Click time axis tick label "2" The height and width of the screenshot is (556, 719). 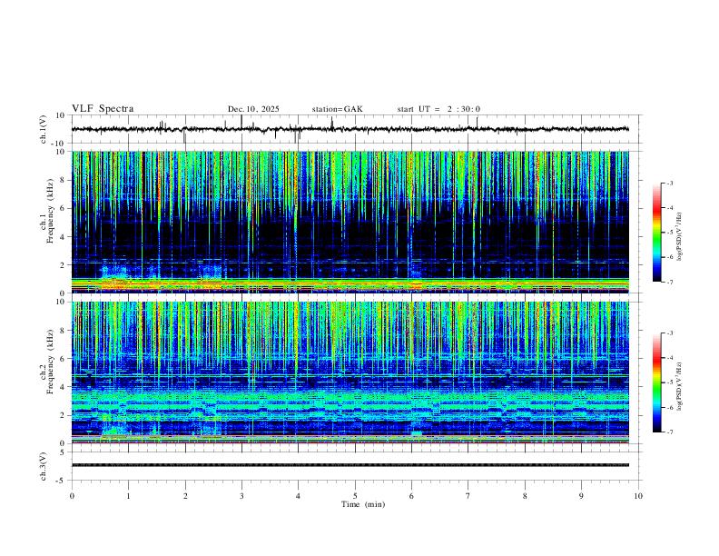tap(185, 496)
